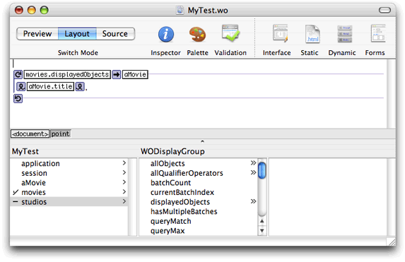405x262 pixels.
Task: Open the Forms elements toolbar
Action: (x=378, y=33)
